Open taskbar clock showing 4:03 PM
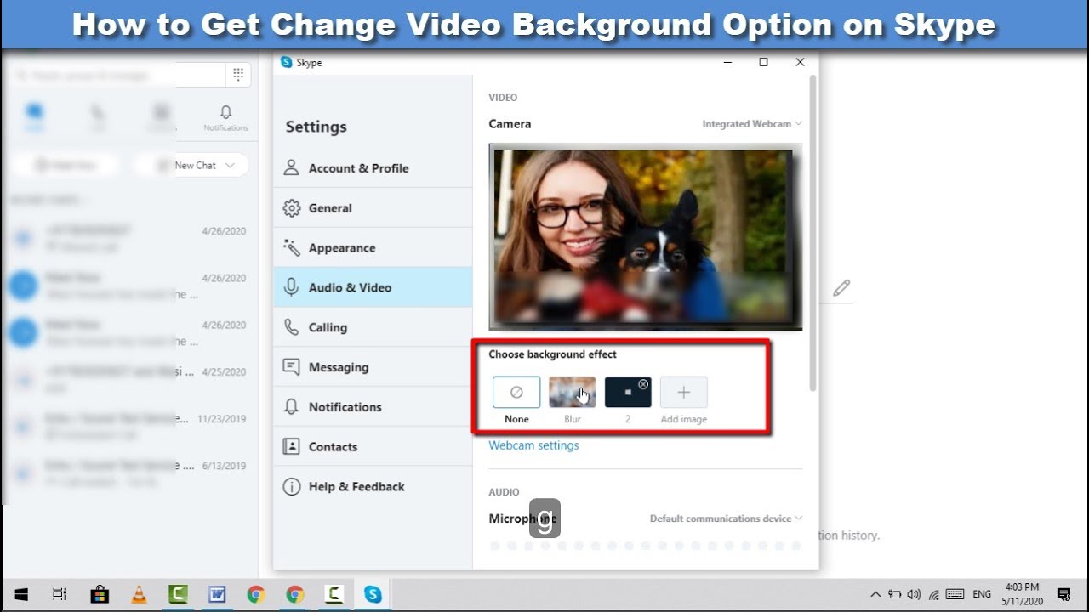Viewport: 1089px width, 612px height. [1022, 594]
